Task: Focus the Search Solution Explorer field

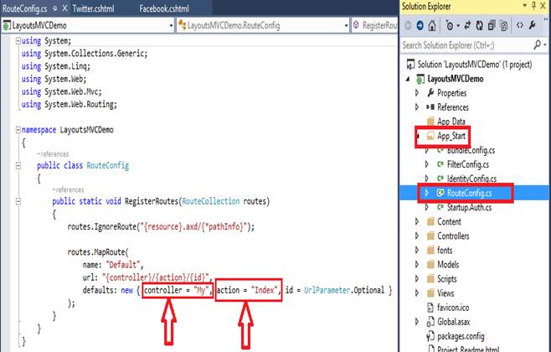Action: [x=466, y=45]
